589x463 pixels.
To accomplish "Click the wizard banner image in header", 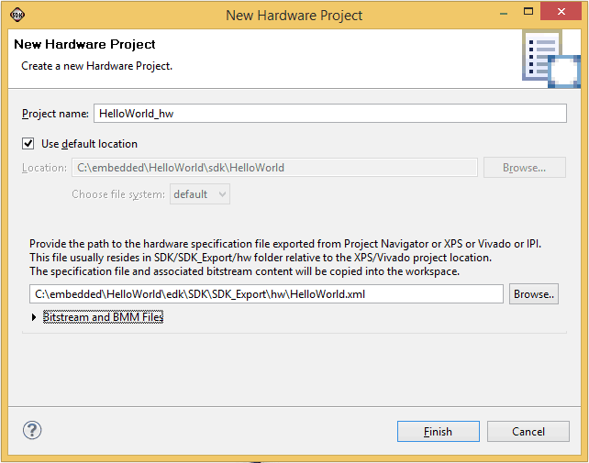I will (551, 59).
